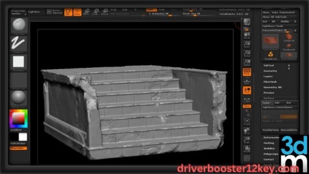Select the small ConcreteStairs tool icon

click(x=289, y=56)
